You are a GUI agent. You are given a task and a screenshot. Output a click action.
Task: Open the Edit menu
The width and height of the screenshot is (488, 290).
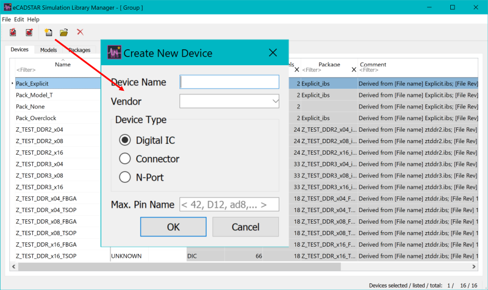19,19
